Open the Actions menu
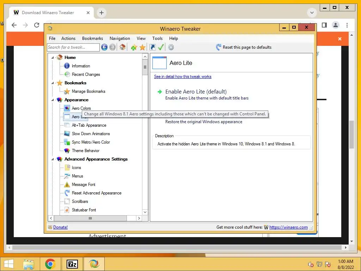 point(68,38)
